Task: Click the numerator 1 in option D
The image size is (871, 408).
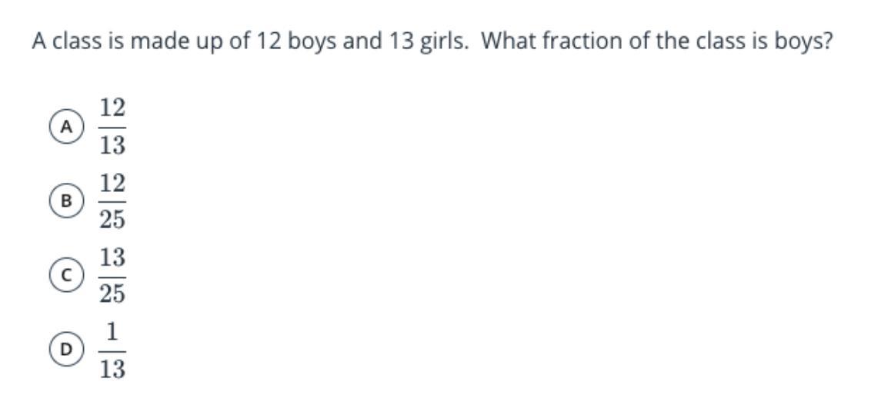Action: pos(113,331)
